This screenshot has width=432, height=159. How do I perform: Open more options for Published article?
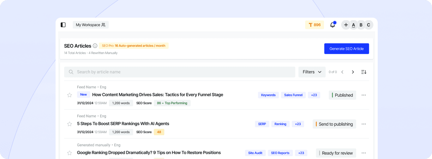(x=364, y=95)
